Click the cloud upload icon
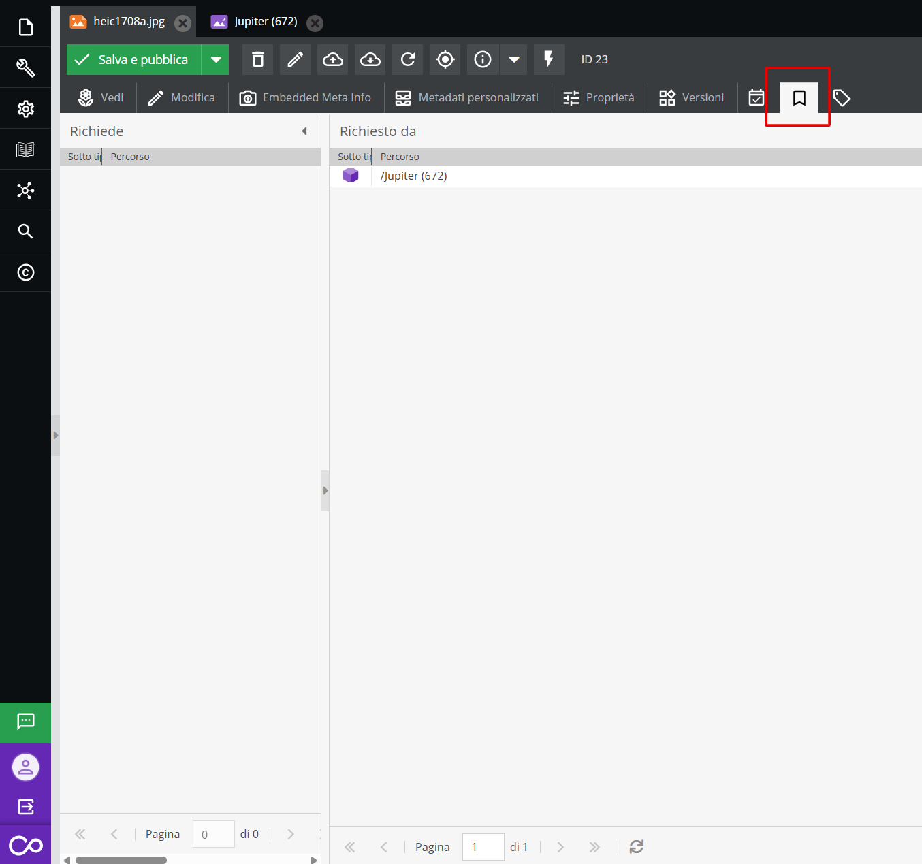 332,60
